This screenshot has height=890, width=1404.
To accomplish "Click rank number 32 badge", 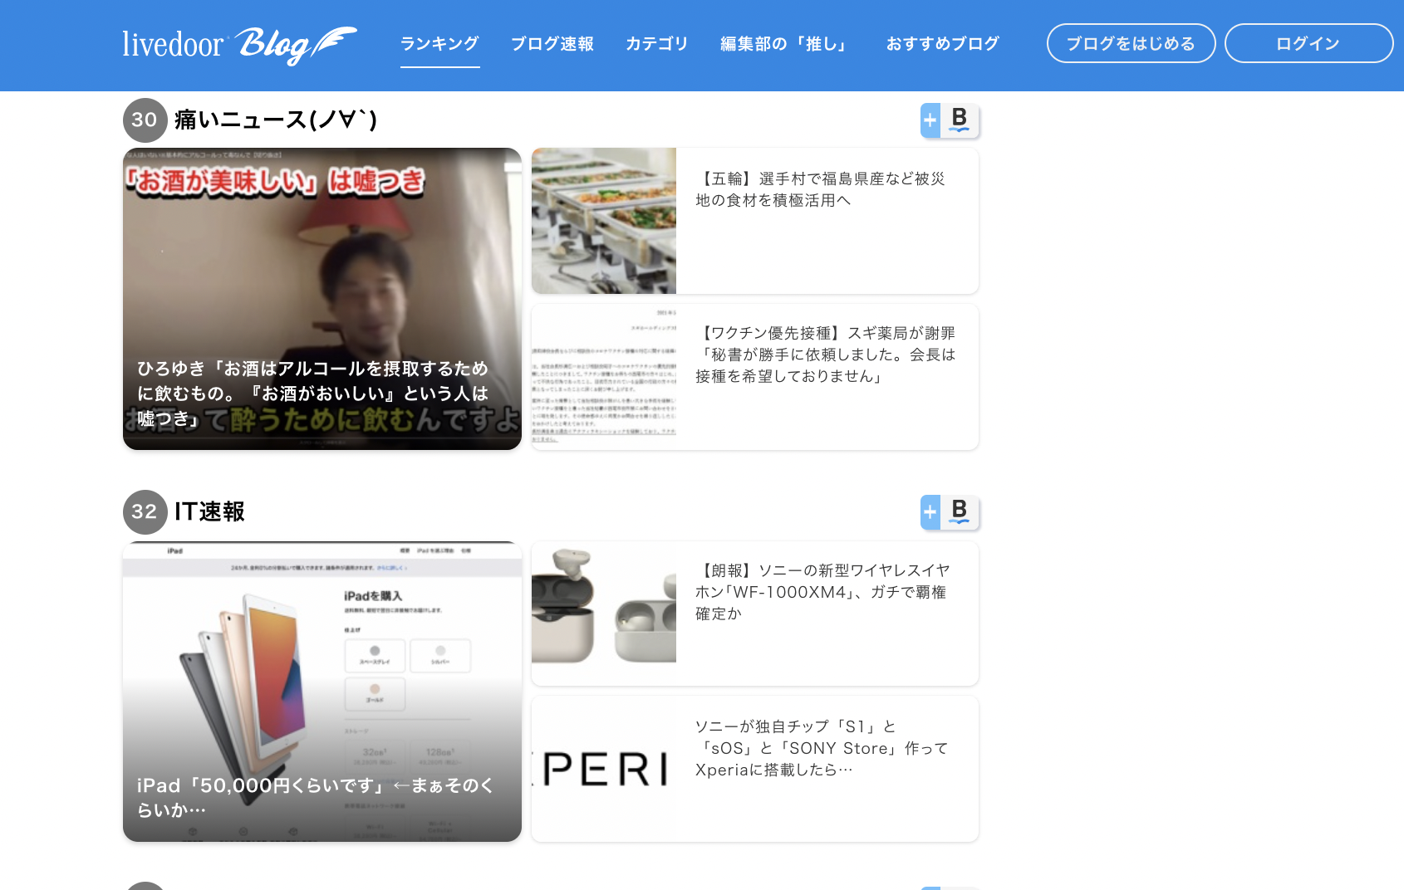I will pos(145,512).
